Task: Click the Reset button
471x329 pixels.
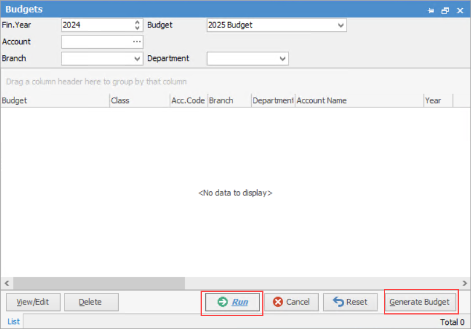Action: (x=350, y=302)
